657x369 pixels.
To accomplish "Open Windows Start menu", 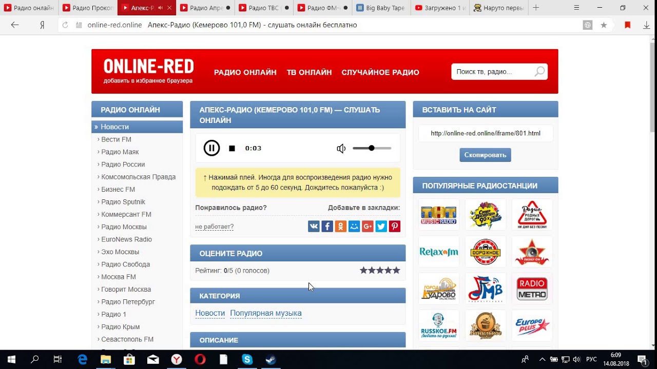I will pos(11,359).
